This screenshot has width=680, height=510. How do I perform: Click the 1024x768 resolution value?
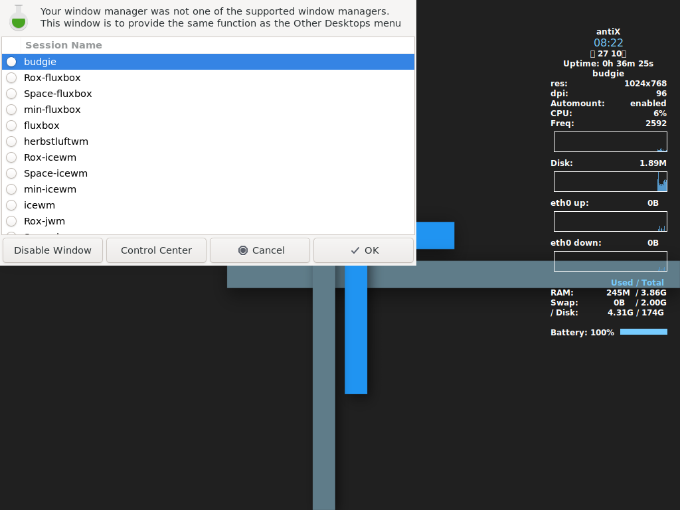pyautogui.click(x=645, y=83)
